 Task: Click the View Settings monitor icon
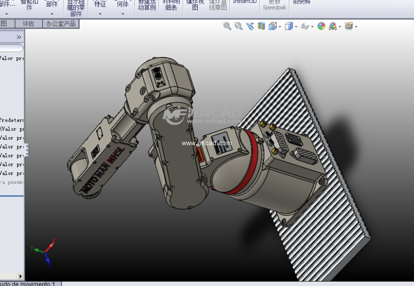click(349, 26)
